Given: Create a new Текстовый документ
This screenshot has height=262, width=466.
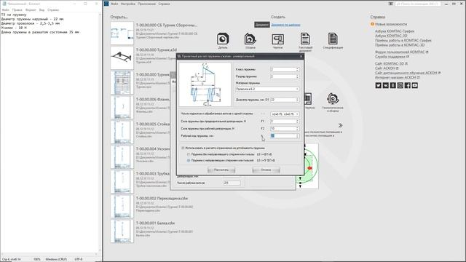Looking at the screenshot, I should [x=305, y=42].
